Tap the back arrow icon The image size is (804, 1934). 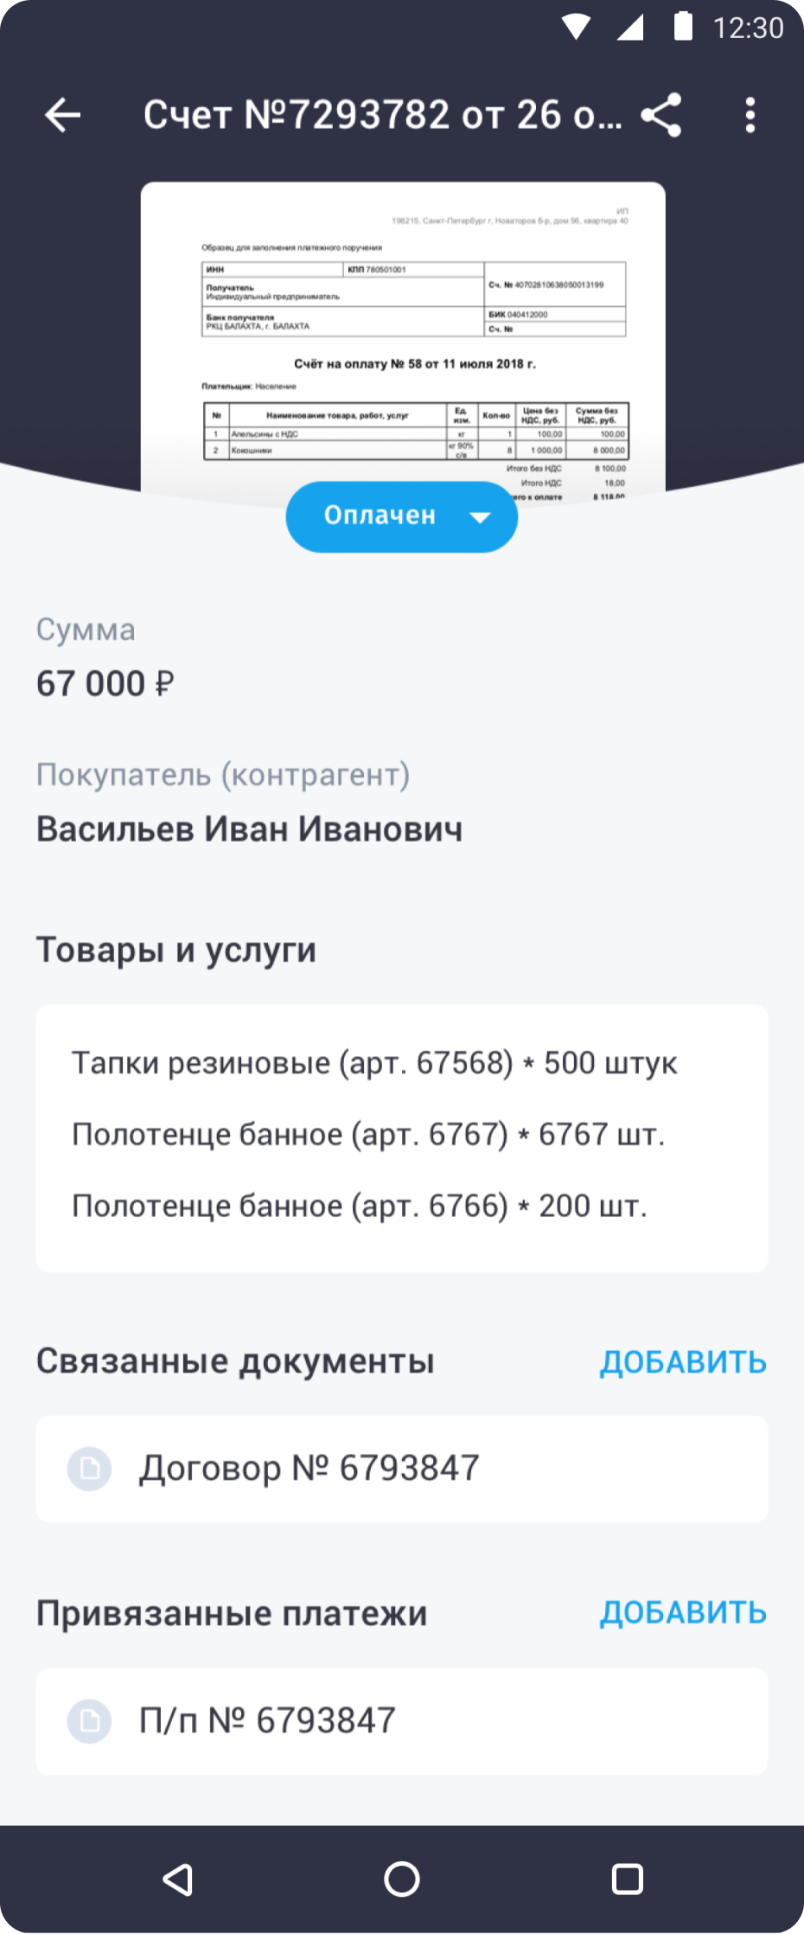pyautogui.click(x=63, y=115)
